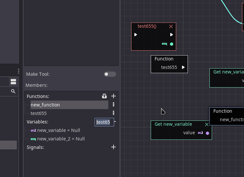Click the list view icon in left panel
Screen dimensions: 244x177
13,82
